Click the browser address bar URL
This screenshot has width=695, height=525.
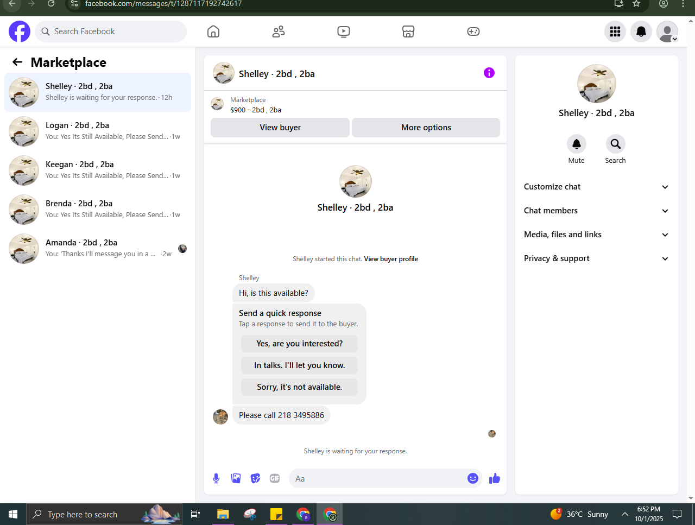pos(163,3)
